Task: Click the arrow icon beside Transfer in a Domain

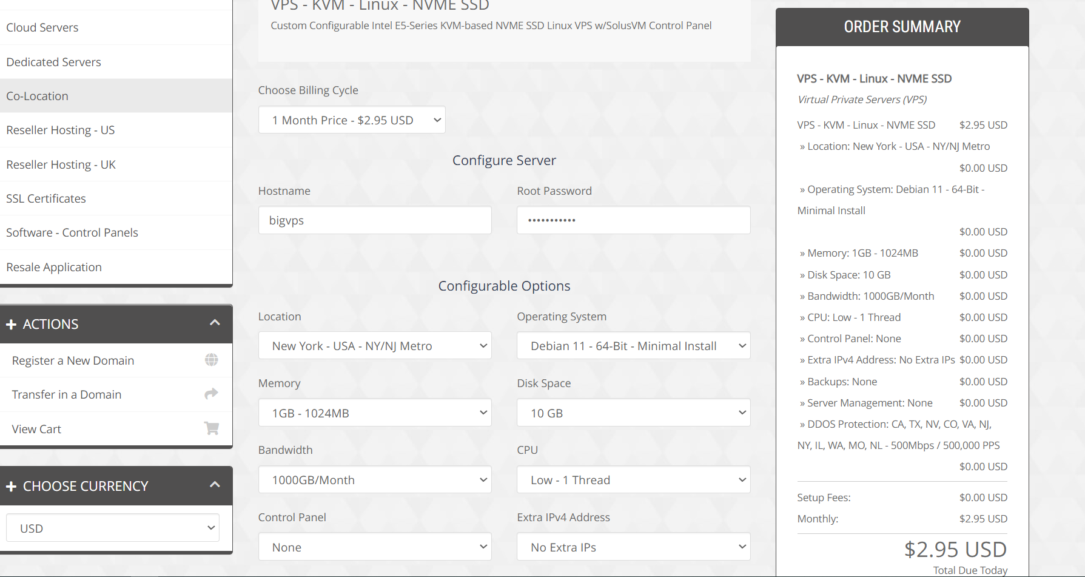Action: (x=211, y=394)
